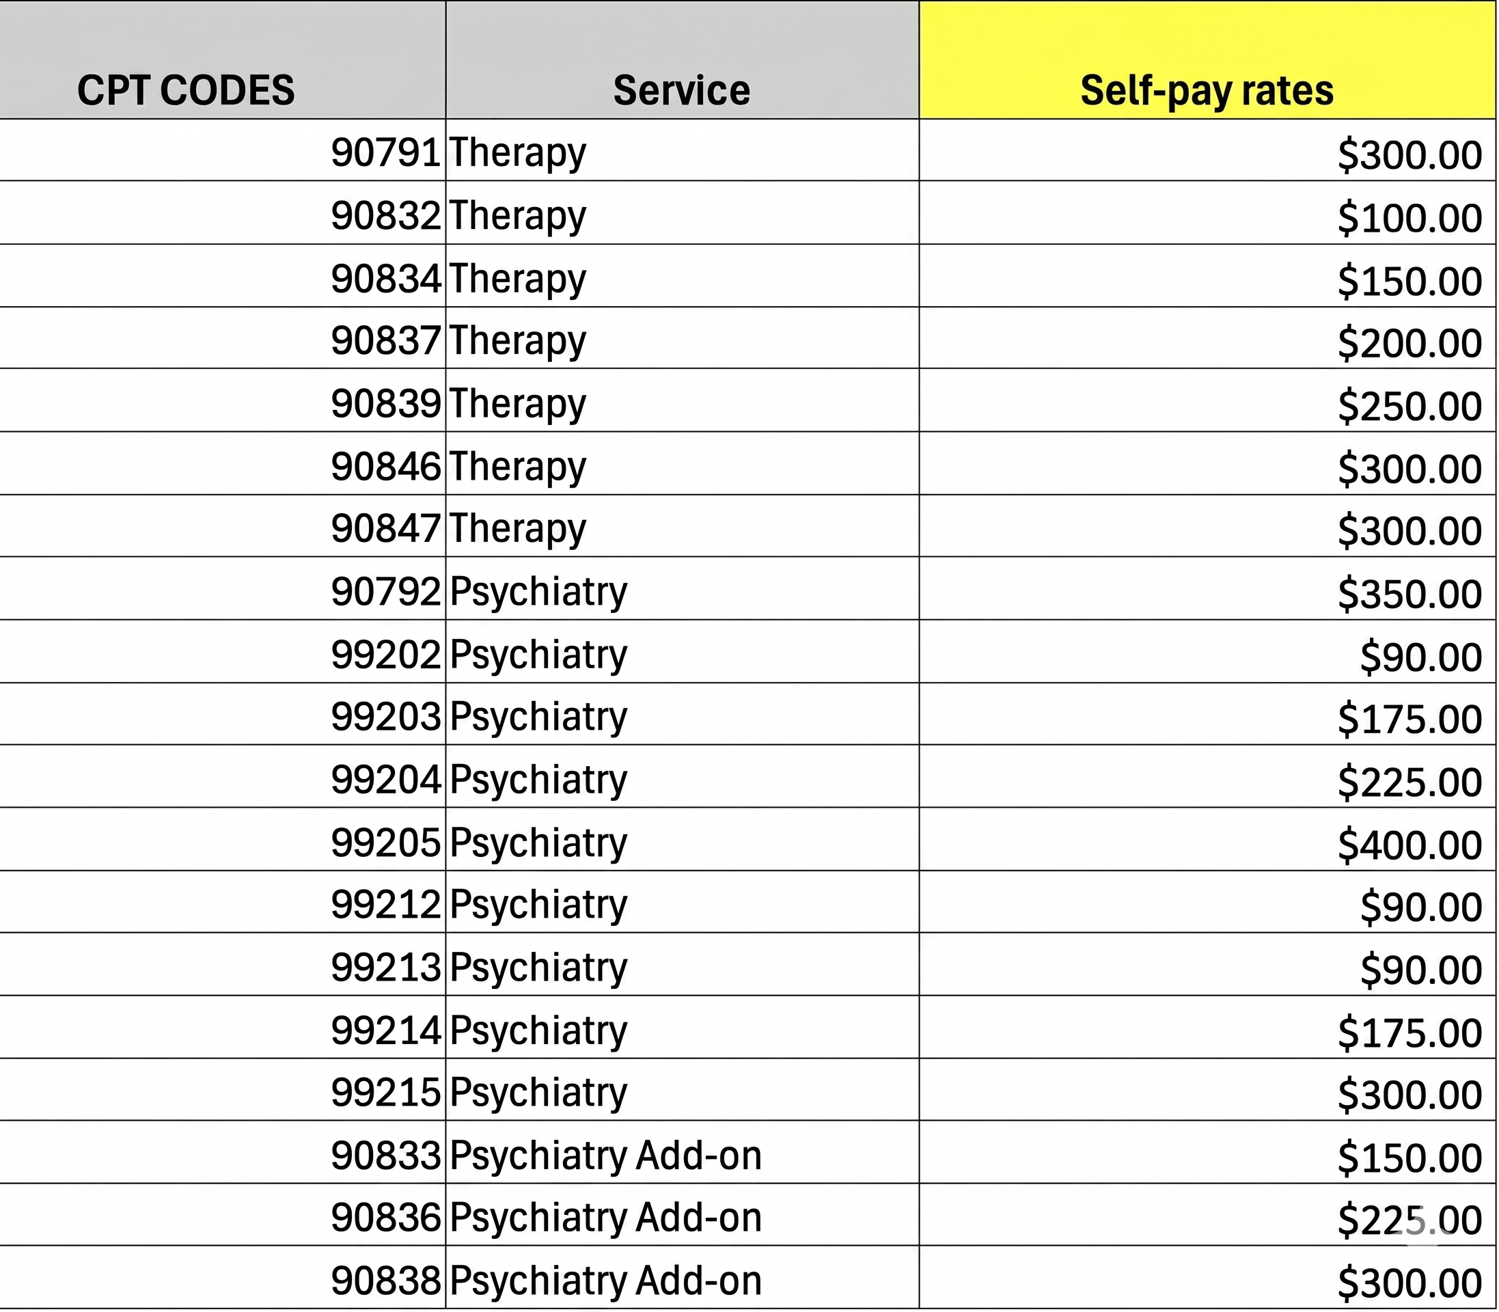Select Psychiatry cell beside 99202
1499x1312 pixels.
click(682, 652)
